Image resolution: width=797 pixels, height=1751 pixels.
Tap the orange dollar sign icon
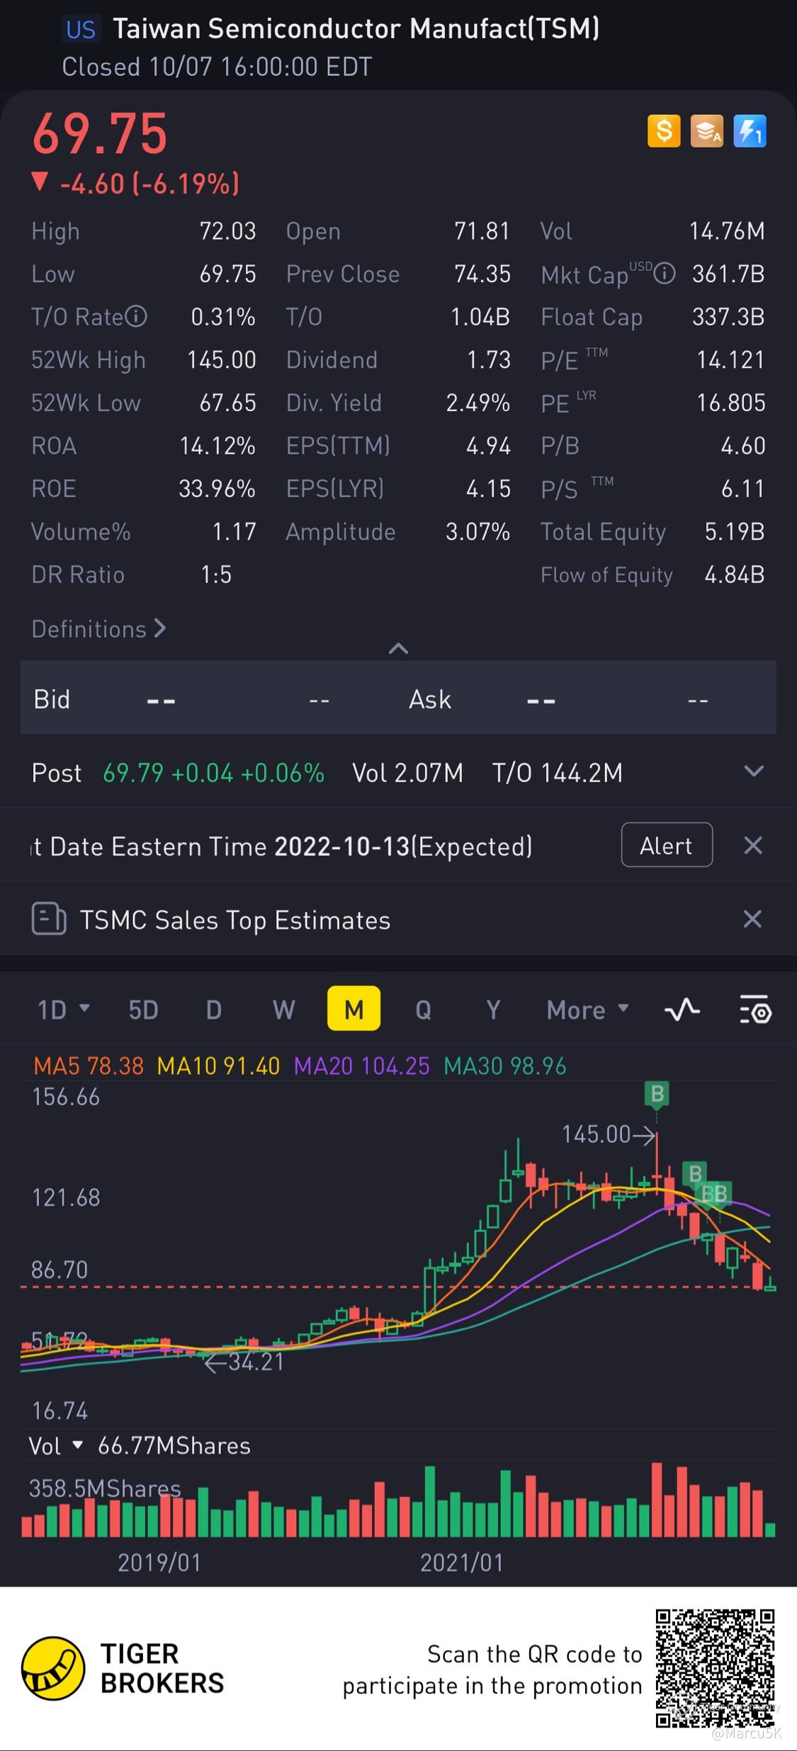[664, 131]
